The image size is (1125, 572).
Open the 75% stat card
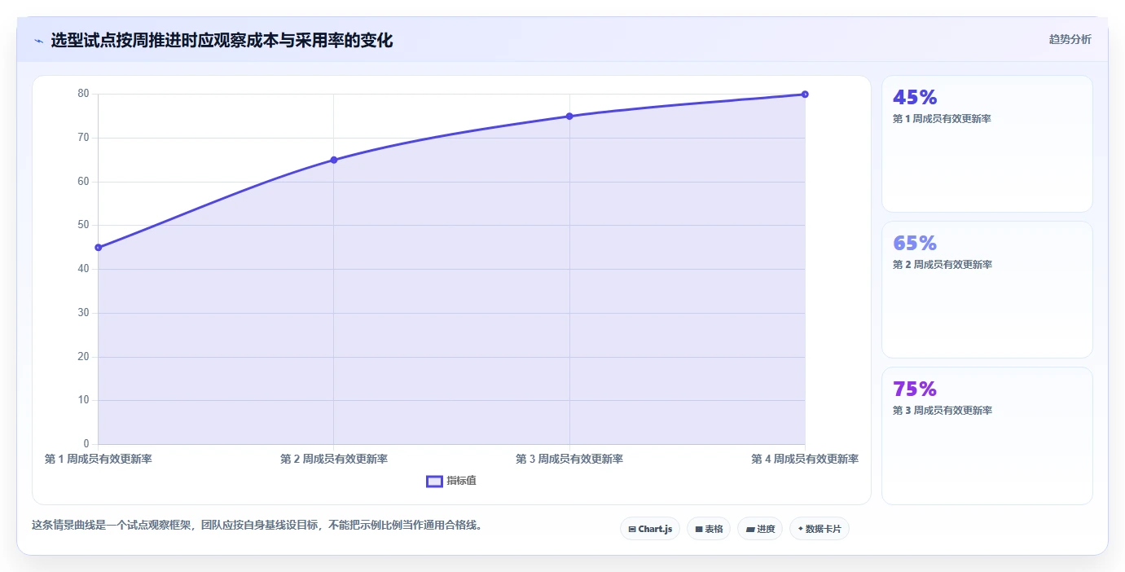pos(987,436)
